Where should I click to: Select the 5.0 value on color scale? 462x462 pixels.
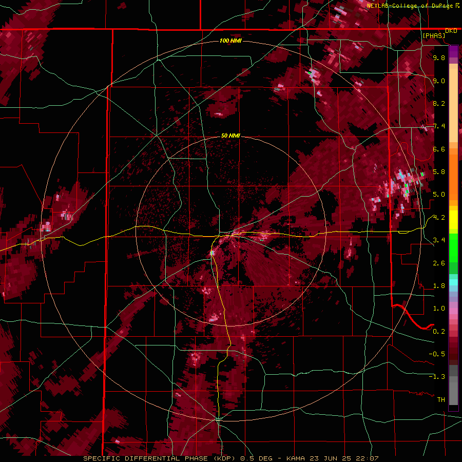(x=439, y=195)
